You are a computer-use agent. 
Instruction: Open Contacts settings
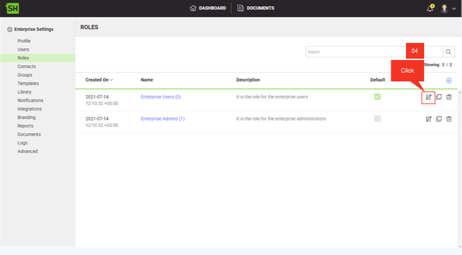27,67
